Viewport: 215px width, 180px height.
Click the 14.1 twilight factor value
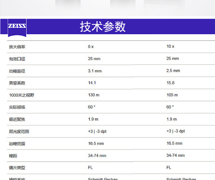point(92,83)
